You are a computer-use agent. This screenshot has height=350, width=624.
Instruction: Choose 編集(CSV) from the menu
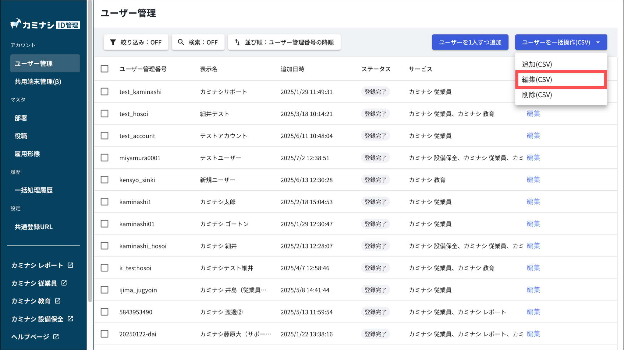click(561, 80)
